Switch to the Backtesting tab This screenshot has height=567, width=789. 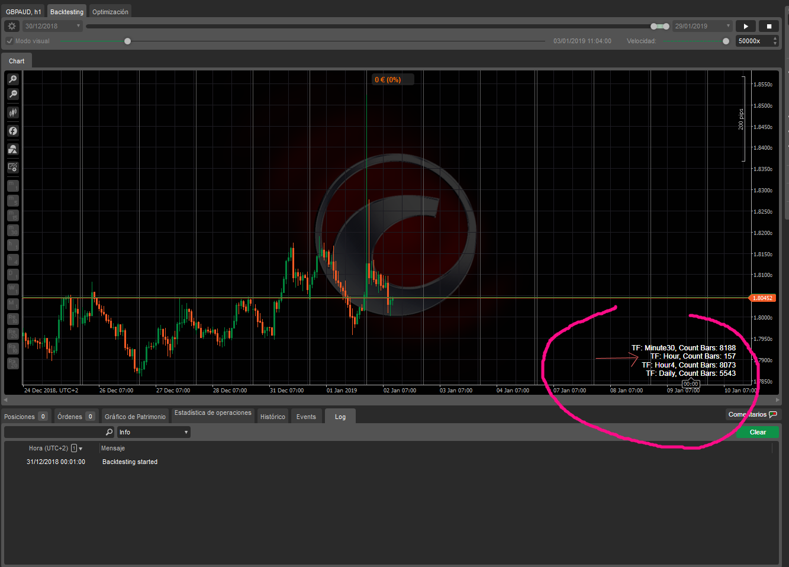coord(67,12)
